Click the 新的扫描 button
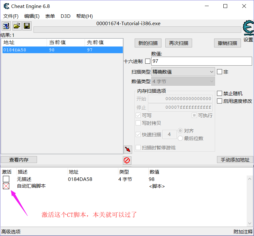Viewport: 254px width, 236px height. [148, 43]
